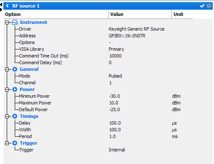The height and width of the screenshot is (164, 214).
Task: Click the Power section gear icon
Action: tap(15, 89)
